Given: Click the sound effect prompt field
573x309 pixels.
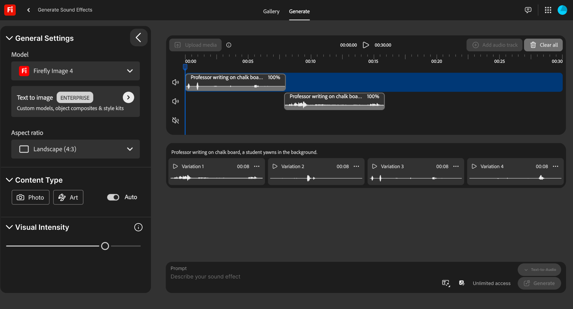Looking at the screenshot, I should tap(272, 277).
